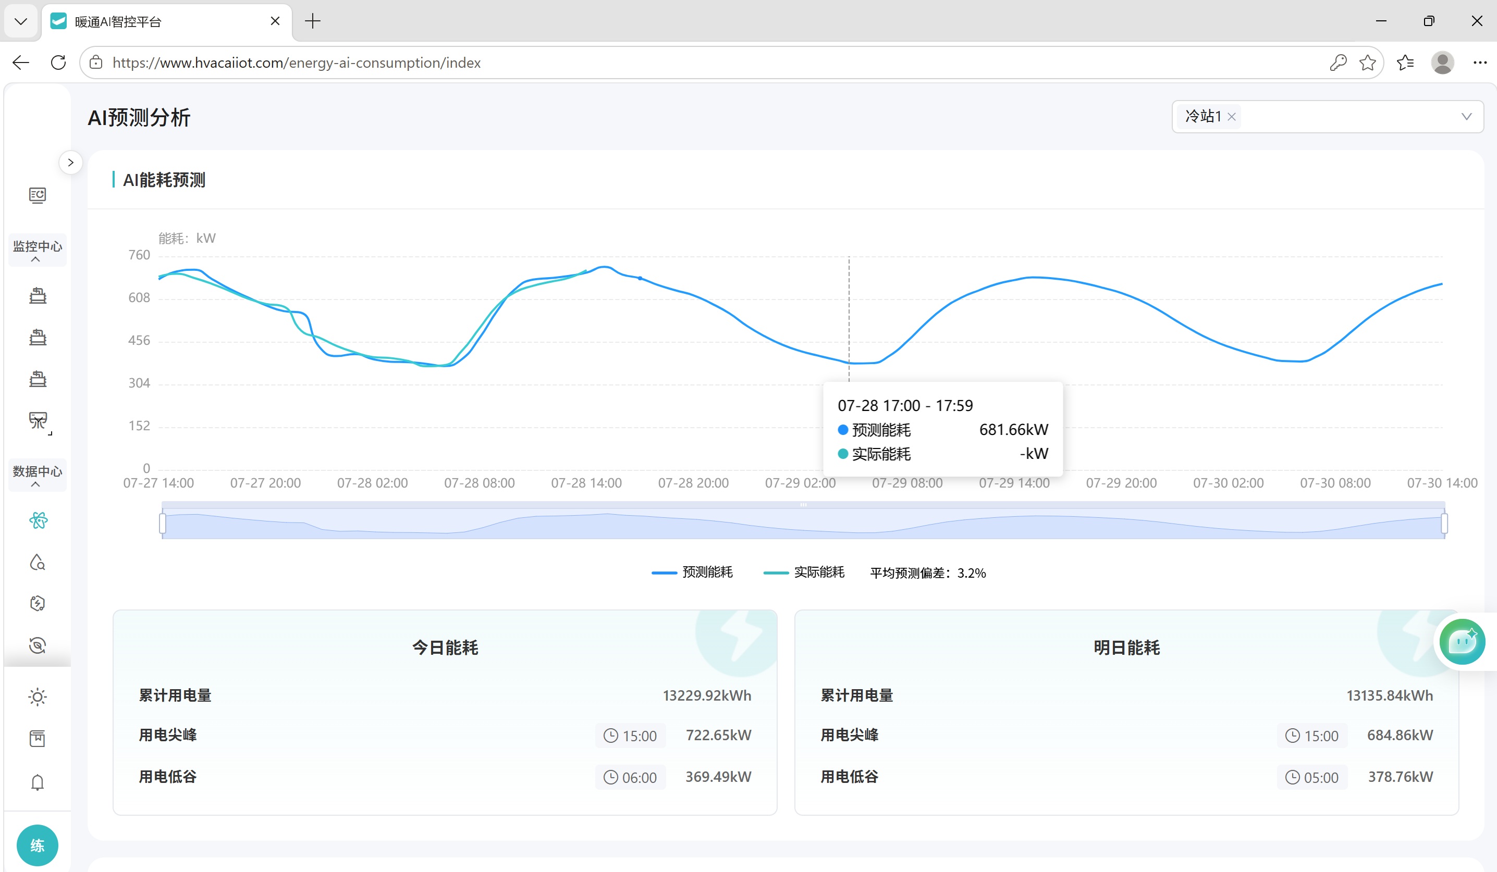This screenshot has height=872, width=1497.
Task: Click the 07-28 08:00 axis label
Action: [480, 482]
